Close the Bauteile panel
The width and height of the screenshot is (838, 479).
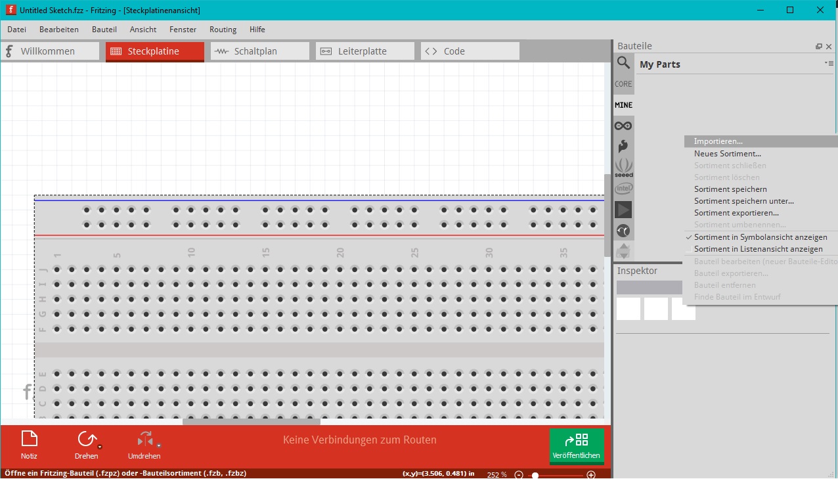coord(829,46)
